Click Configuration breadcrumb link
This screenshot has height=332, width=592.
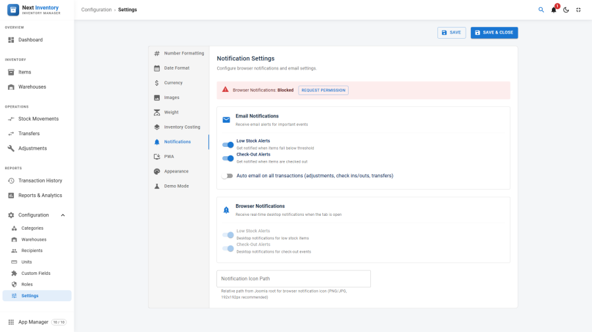click(x=96, y=10)
